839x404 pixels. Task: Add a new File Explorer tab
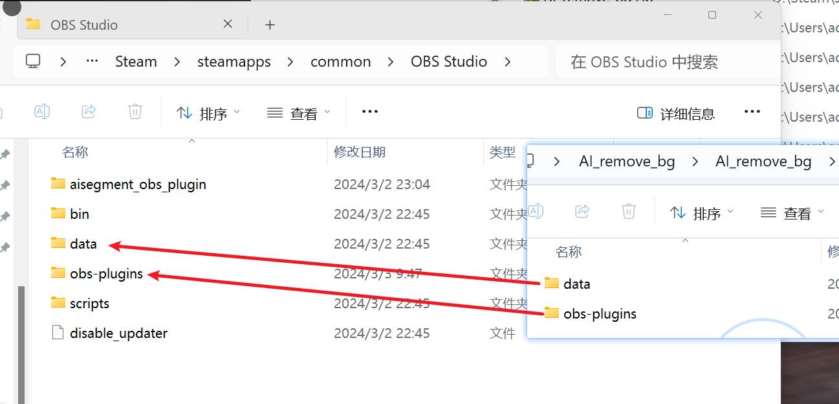(x=270, y=25)
